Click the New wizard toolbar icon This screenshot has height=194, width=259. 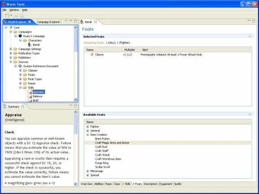pyautogui.click(x=7, y=15)
